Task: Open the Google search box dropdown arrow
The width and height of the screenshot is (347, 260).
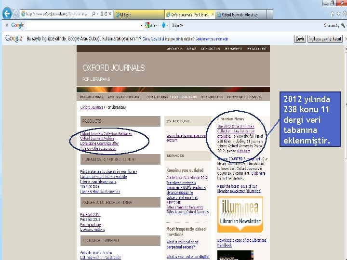Action: point(142,26)
